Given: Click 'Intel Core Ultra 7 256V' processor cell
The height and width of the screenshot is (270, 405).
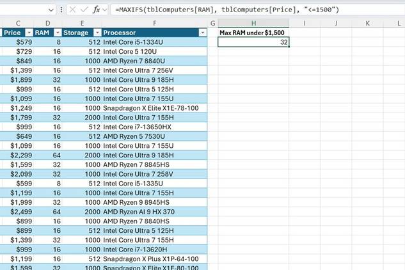Looking at the screenshot, I should pyautogui.click(x=154, y=70).
